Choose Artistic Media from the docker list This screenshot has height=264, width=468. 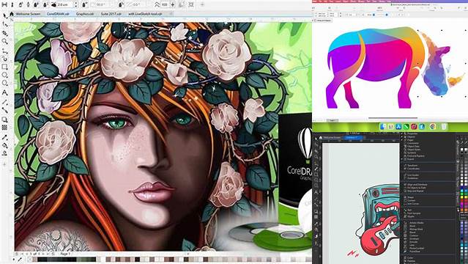(416, 223)
